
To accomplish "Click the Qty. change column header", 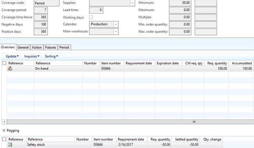I will [211, 139].
